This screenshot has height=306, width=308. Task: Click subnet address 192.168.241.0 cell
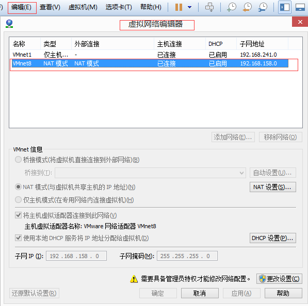(x=258, y=55)
